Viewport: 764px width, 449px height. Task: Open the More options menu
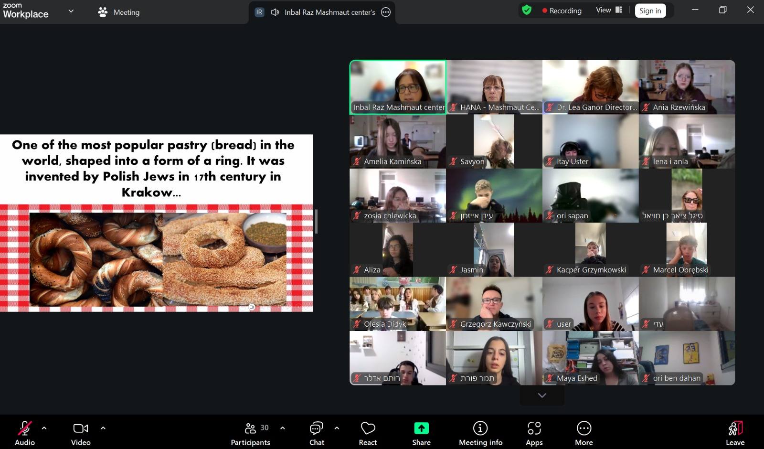click(x=584, y=434)
